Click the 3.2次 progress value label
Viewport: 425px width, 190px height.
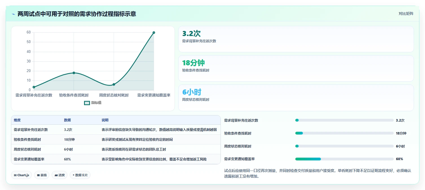[400, 120]
